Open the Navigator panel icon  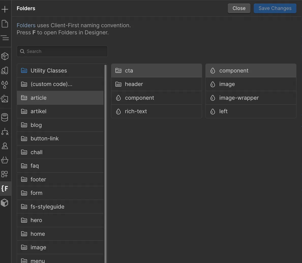pyautogui.click(x=5, y=38)
